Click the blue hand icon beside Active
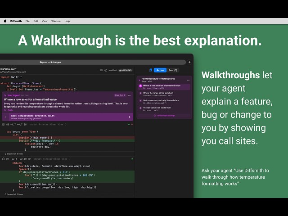Viewport: 288px width, 216px height. (151, 70)
